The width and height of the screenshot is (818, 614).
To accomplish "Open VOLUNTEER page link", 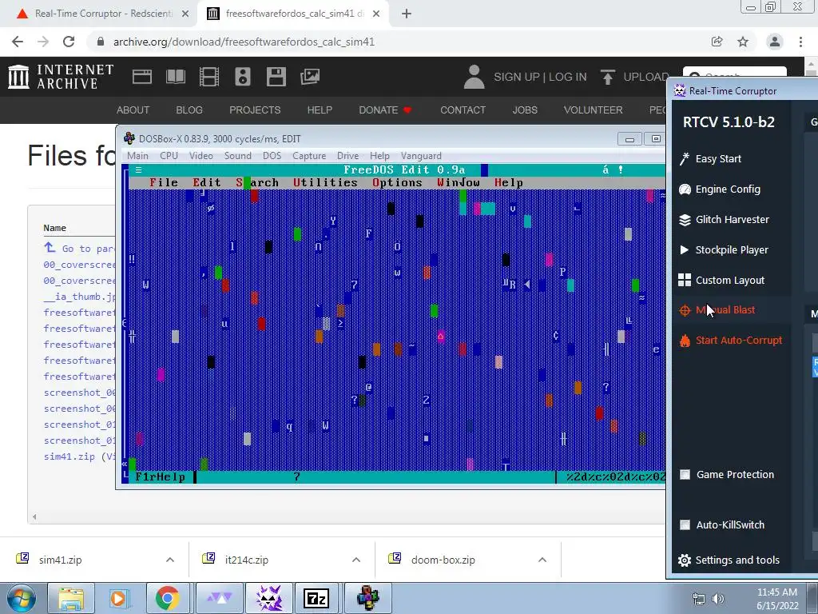I will pos(594,110).
